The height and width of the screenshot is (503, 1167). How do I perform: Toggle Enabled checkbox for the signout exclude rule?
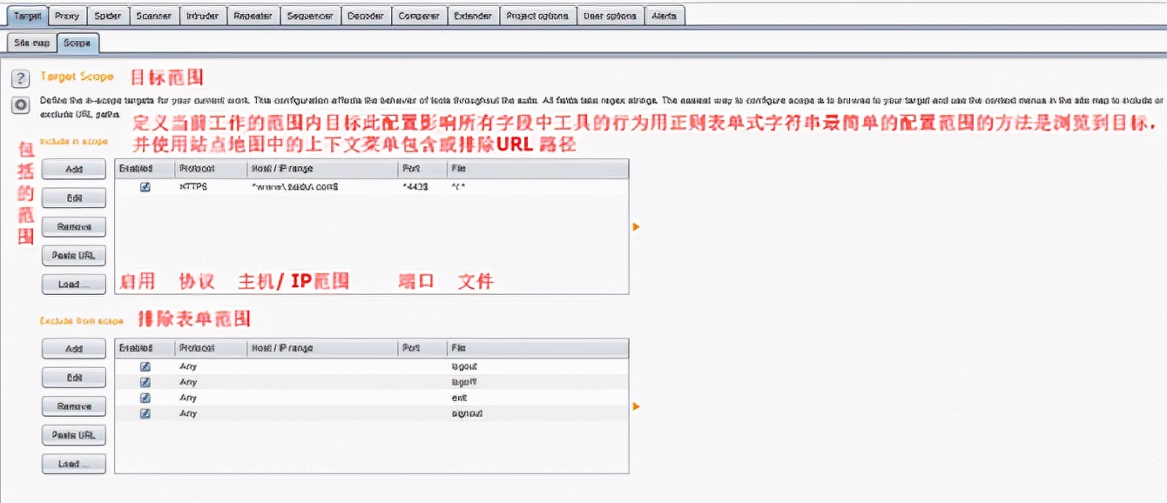145,413
